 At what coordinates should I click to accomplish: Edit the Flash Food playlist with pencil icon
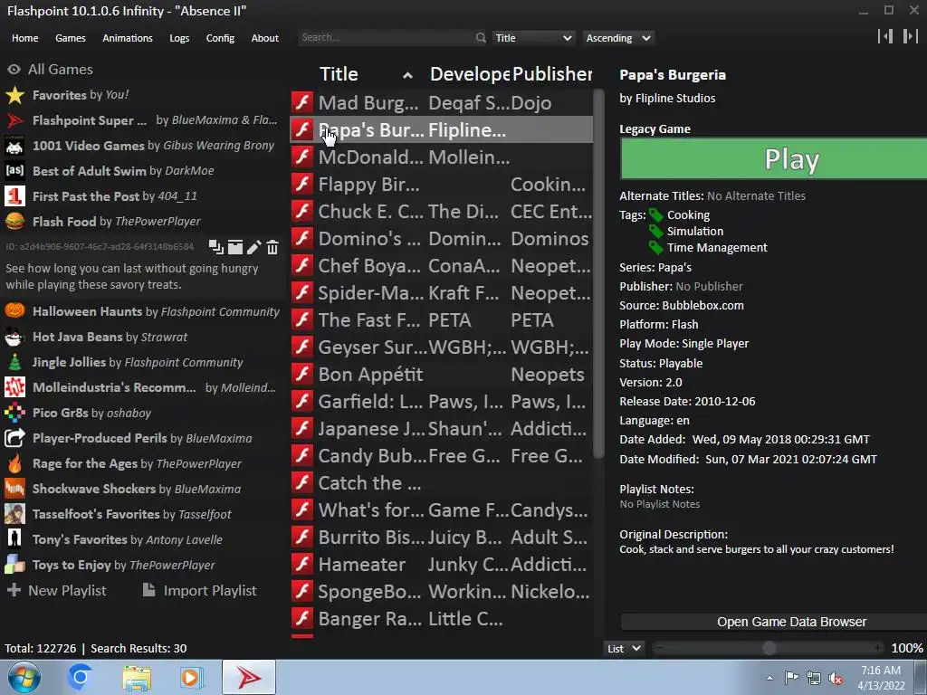tap(253, 247)
